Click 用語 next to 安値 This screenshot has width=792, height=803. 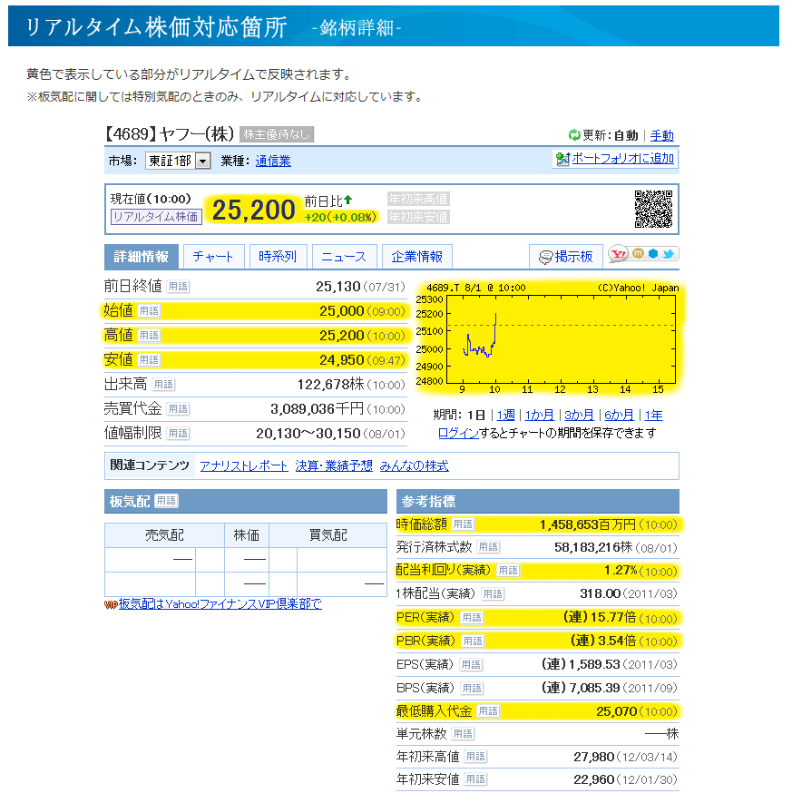point(149,360)
